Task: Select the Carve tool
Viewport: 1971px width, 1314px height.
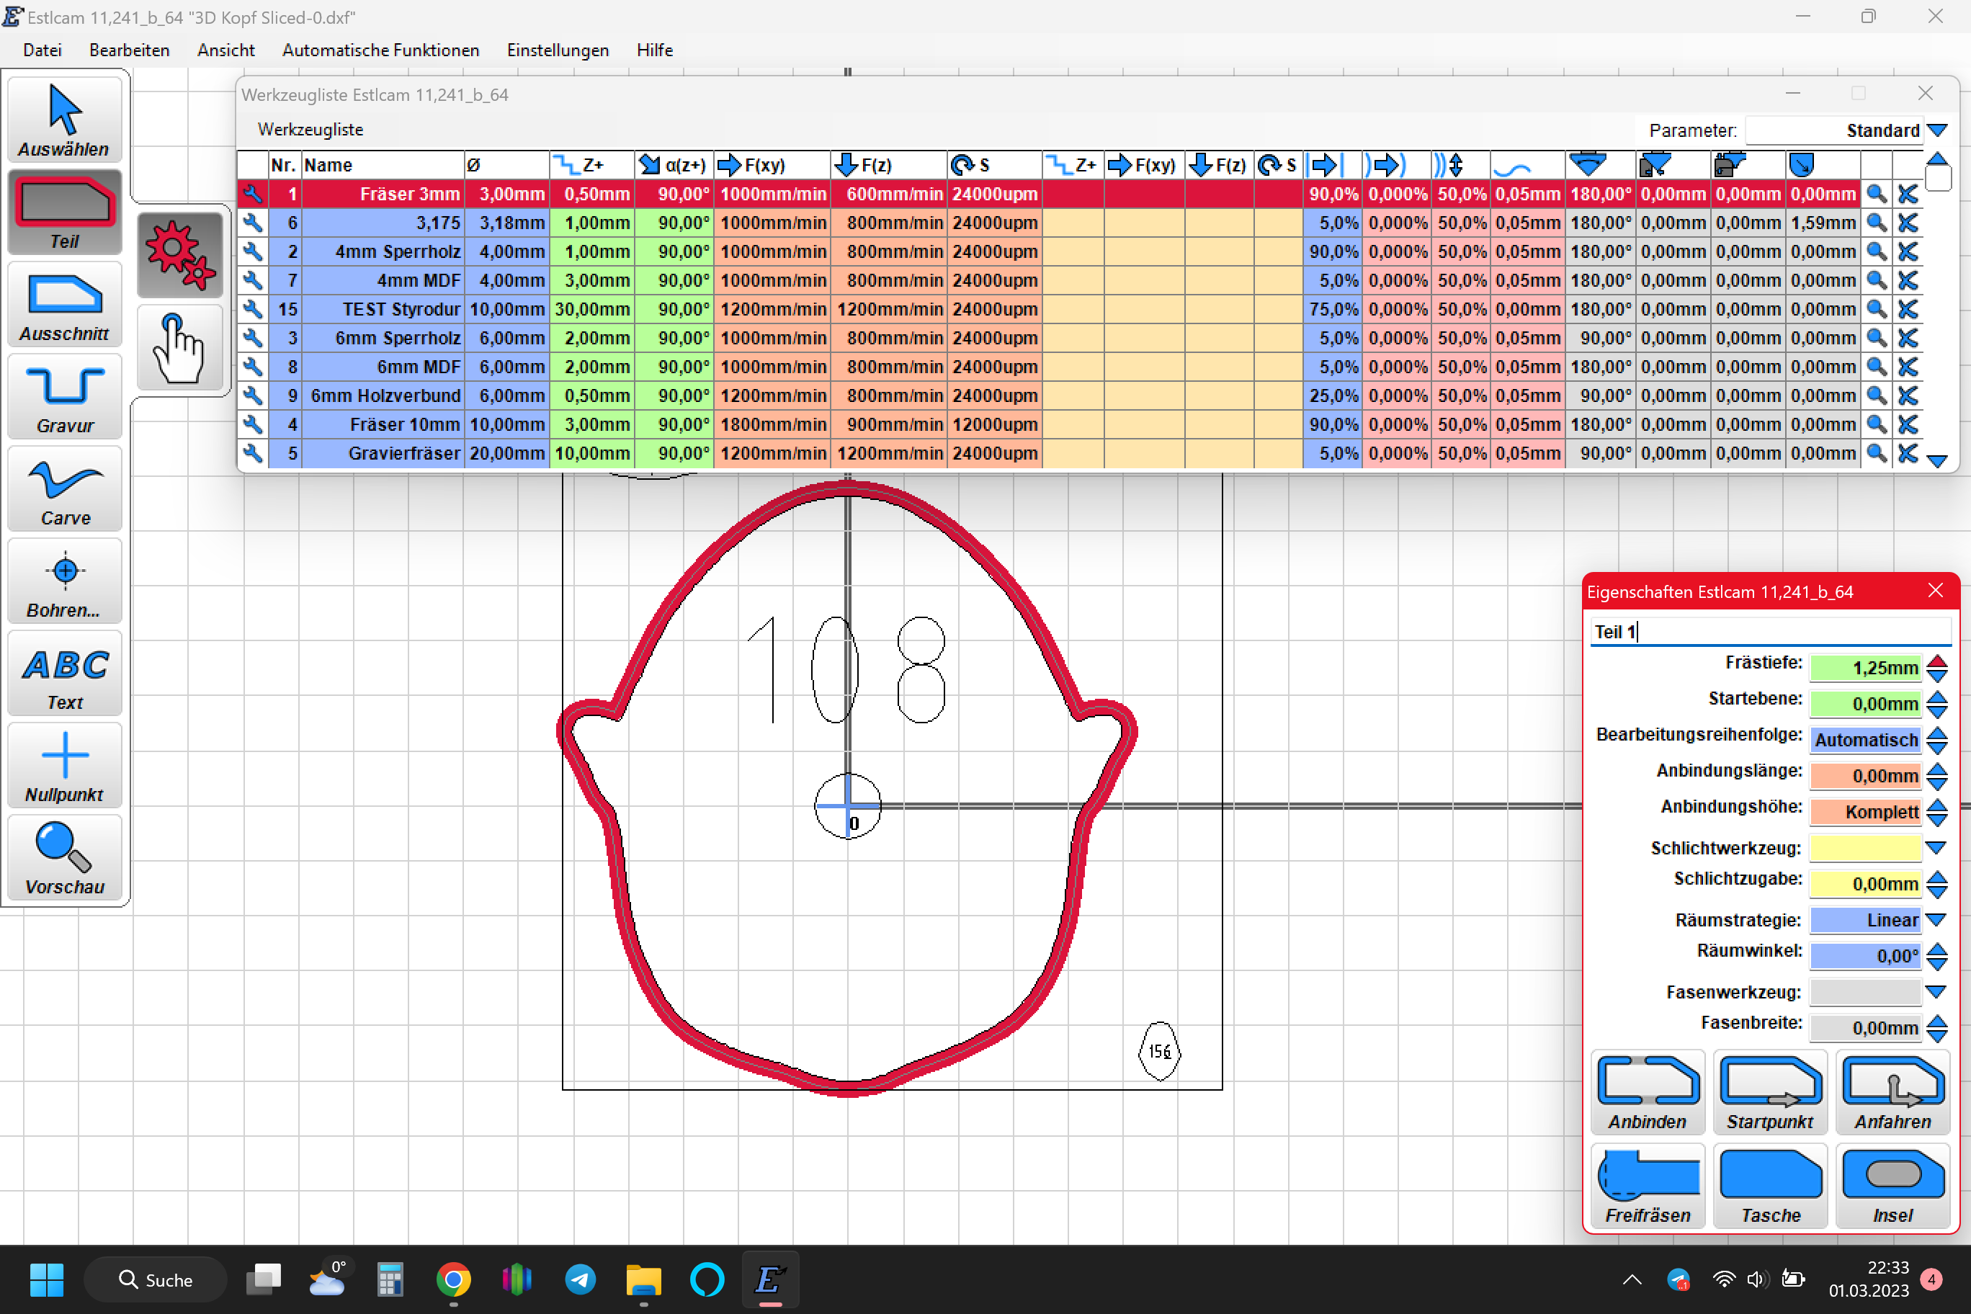Action: 65,489
